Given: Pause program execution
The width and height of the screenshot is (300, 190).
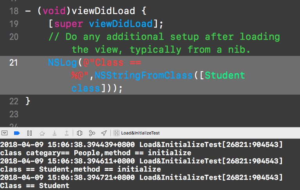Looking at the screenshot, I should (x=29, y=133).
